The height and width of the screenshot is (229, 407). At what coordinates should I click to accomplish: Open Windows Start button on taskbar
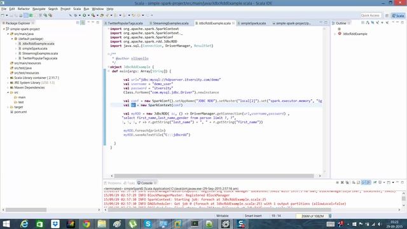(x=6, y=224)
